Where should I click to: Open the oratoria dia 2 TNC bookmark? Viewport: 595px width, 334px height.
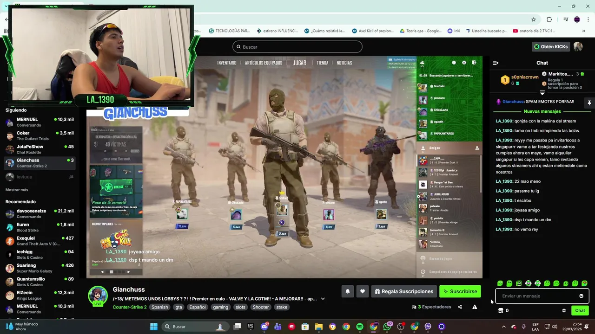pyautogui.click(x=534, y=31)
